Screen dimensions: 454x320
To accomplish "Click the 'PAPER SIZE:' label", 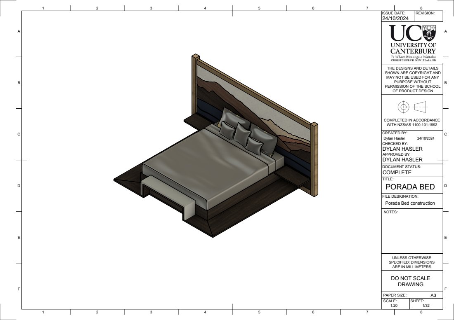I will click(x=395, y=295).
